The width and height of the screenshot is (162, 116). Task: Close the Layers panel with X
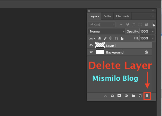point(89,11)
